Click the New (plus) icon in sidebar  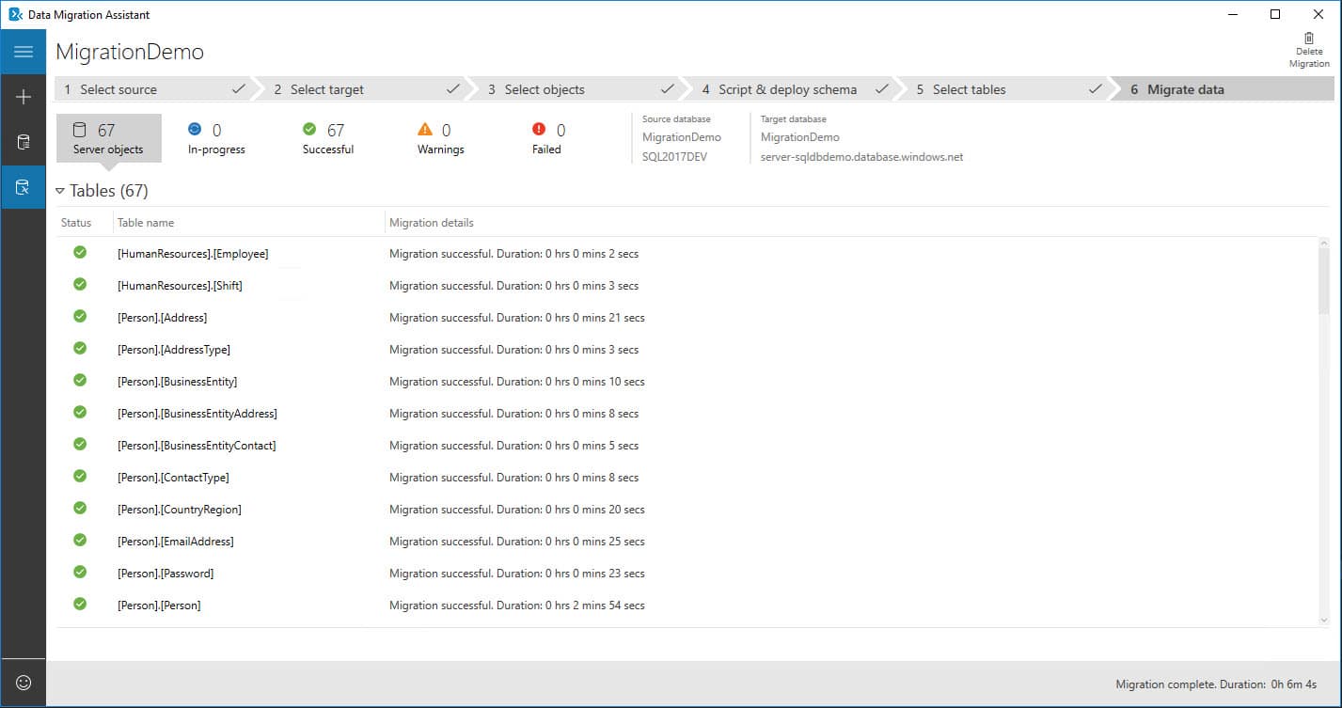[x=24, y=97]
